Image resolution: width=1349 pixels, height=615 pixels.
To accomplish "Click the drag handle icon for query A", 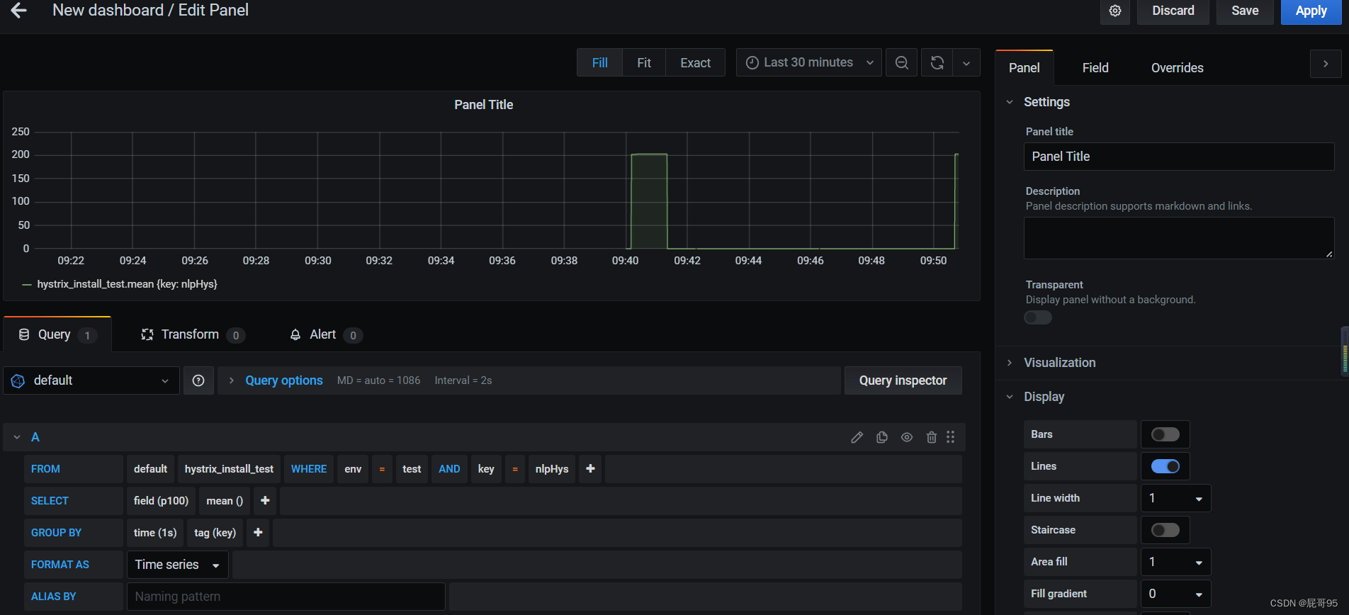I will pos(951,437).
